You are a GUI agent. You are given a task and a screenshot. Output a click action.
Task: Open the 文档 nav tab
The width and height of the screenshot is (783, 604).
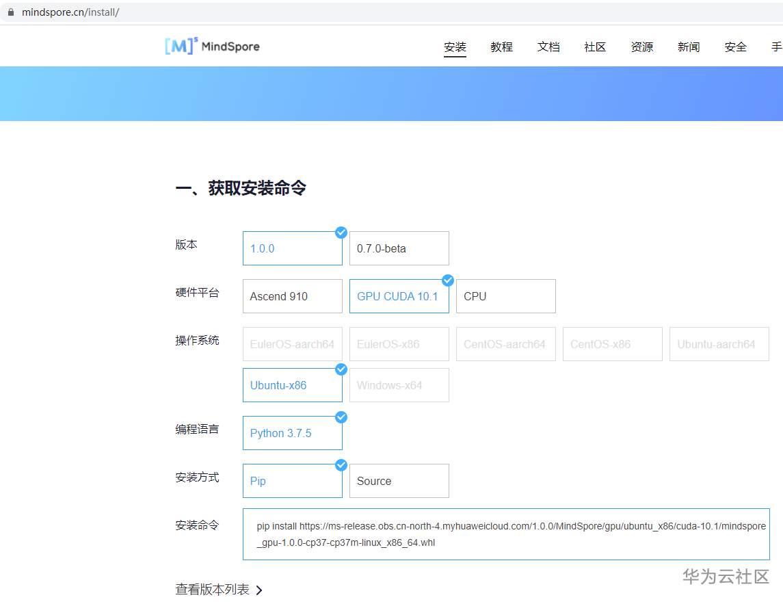[x=548, y=47]
